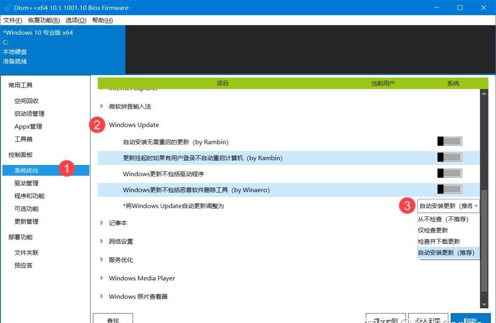Click the scrollbar down arrow
Screen dimensions: 496x323
pyautogui.click(x=484, y=304)
